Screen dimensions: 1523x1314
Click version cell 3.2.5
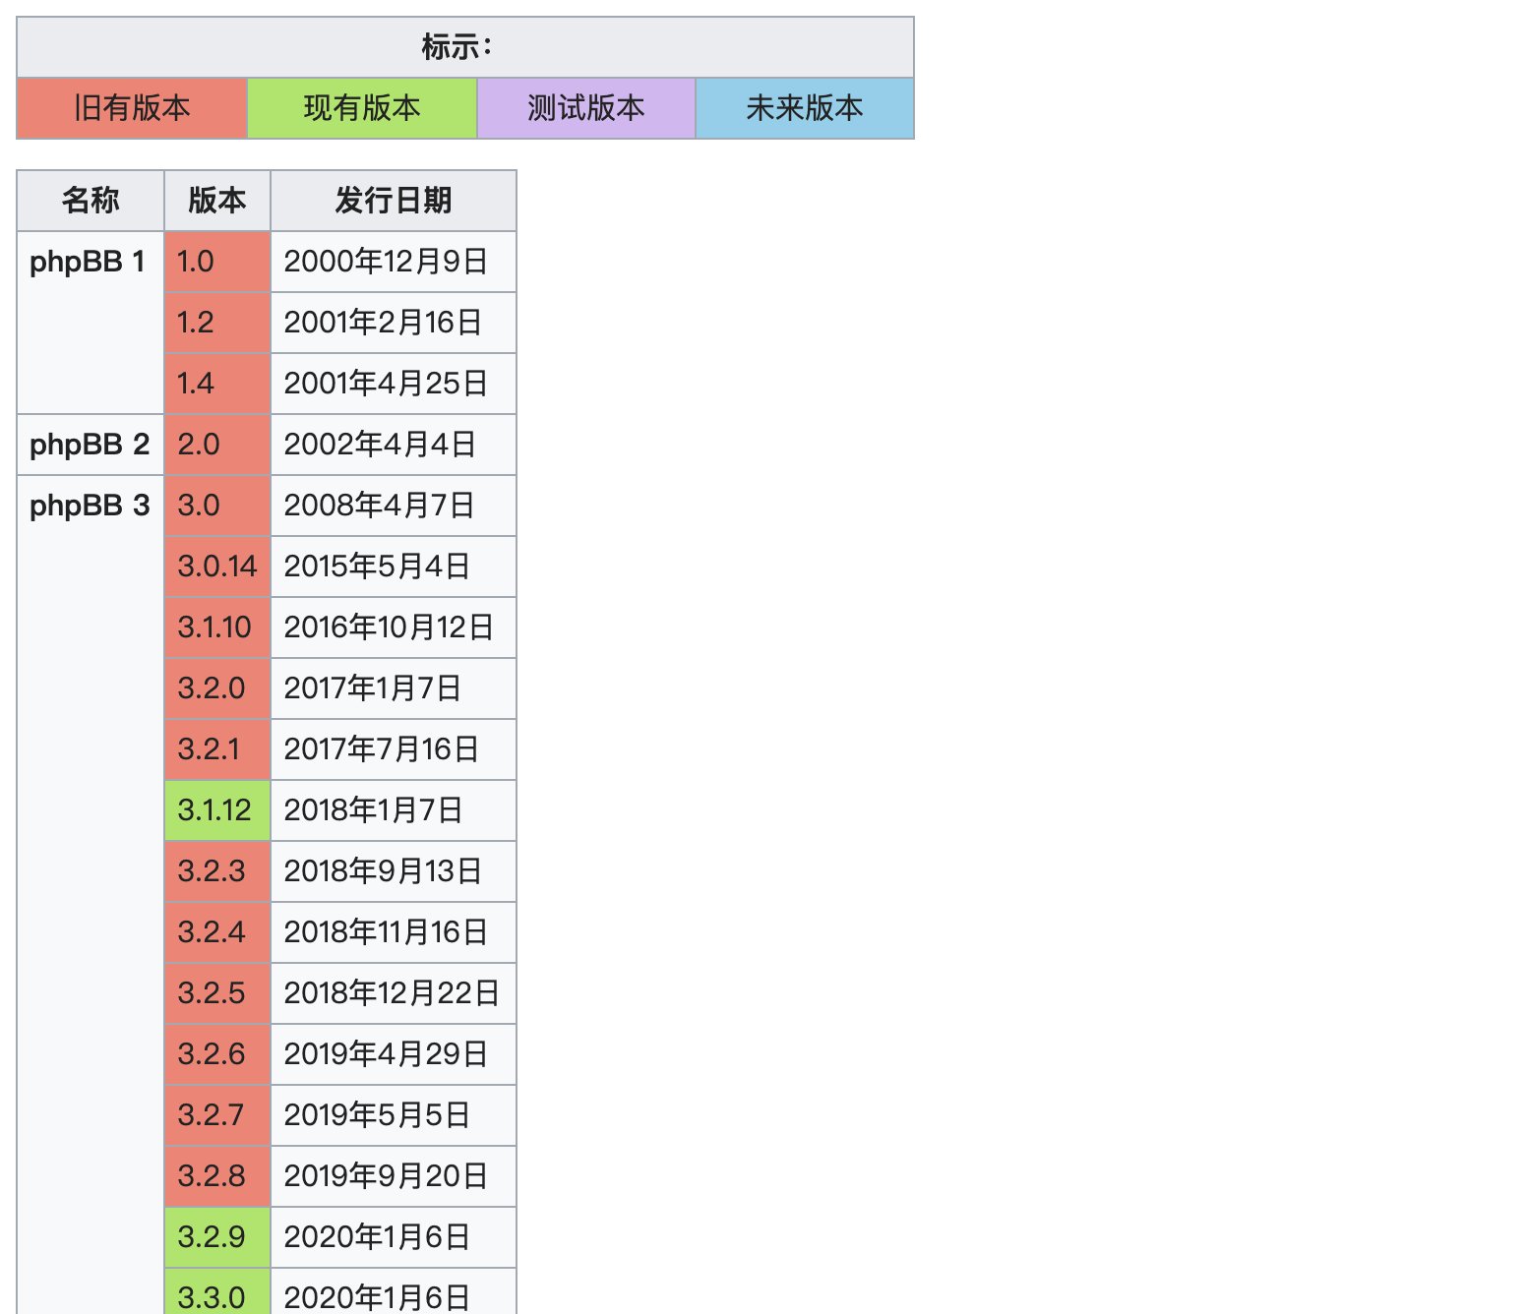[x=217, y=993]
